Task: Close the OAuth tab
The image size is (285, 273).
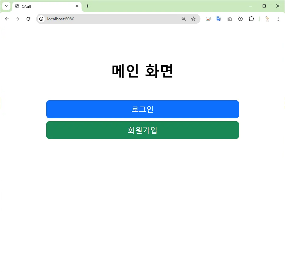Action: (77, 6)
